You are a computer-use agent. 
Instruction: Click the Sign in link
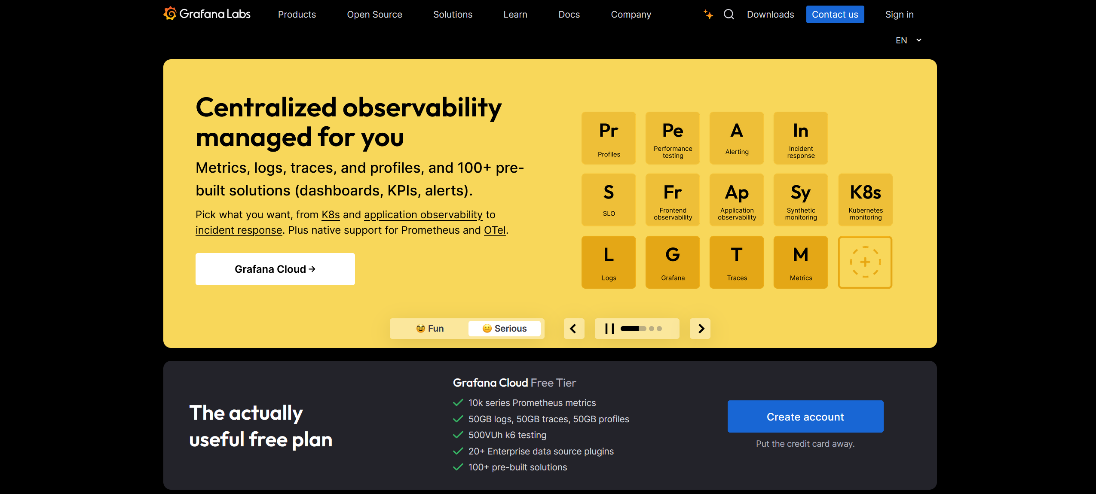[899, 15]
